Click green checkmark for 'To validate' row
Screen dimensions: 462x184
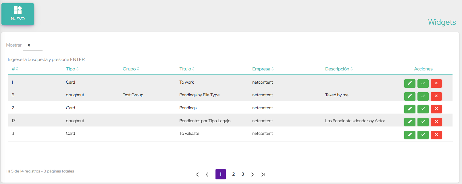pos(423,135)
